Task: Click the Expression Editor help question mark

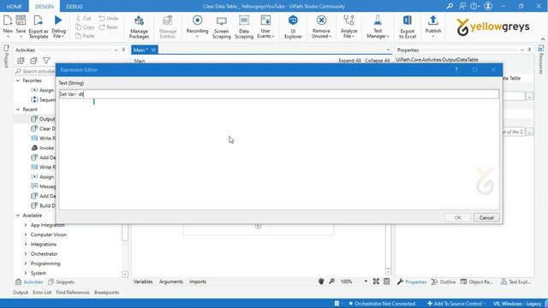Action: 456,70
